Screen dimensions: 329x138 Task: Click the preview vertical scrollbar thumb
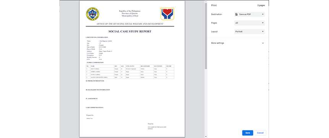[206, 36]
